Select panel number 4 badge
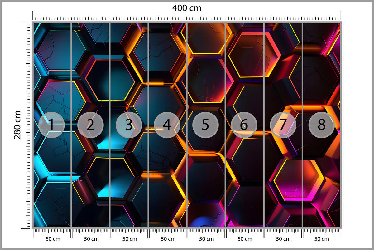Image resolution: width=374 pixels, height=250 pixels. coord(167,125)
